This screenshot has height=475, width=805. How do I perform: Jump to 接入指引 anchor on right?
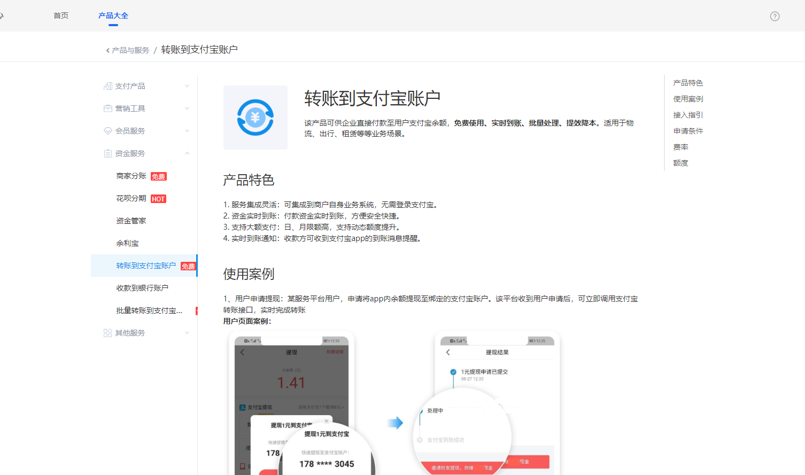[x=688, y=115]
